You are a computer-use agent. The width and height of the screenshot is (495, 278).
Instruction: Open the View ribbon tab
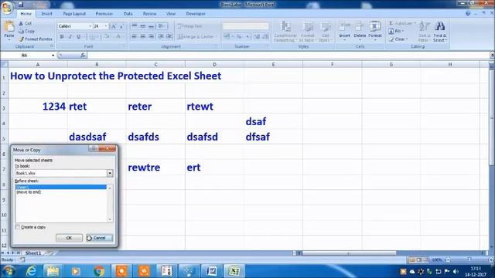tap(170, 14)
